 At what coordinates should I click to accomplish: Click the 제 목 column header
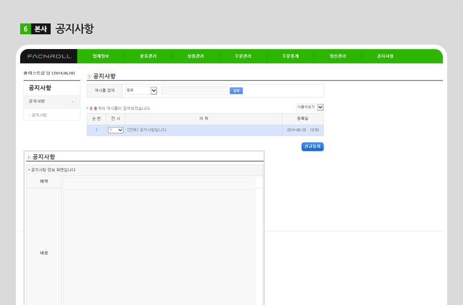204,118
